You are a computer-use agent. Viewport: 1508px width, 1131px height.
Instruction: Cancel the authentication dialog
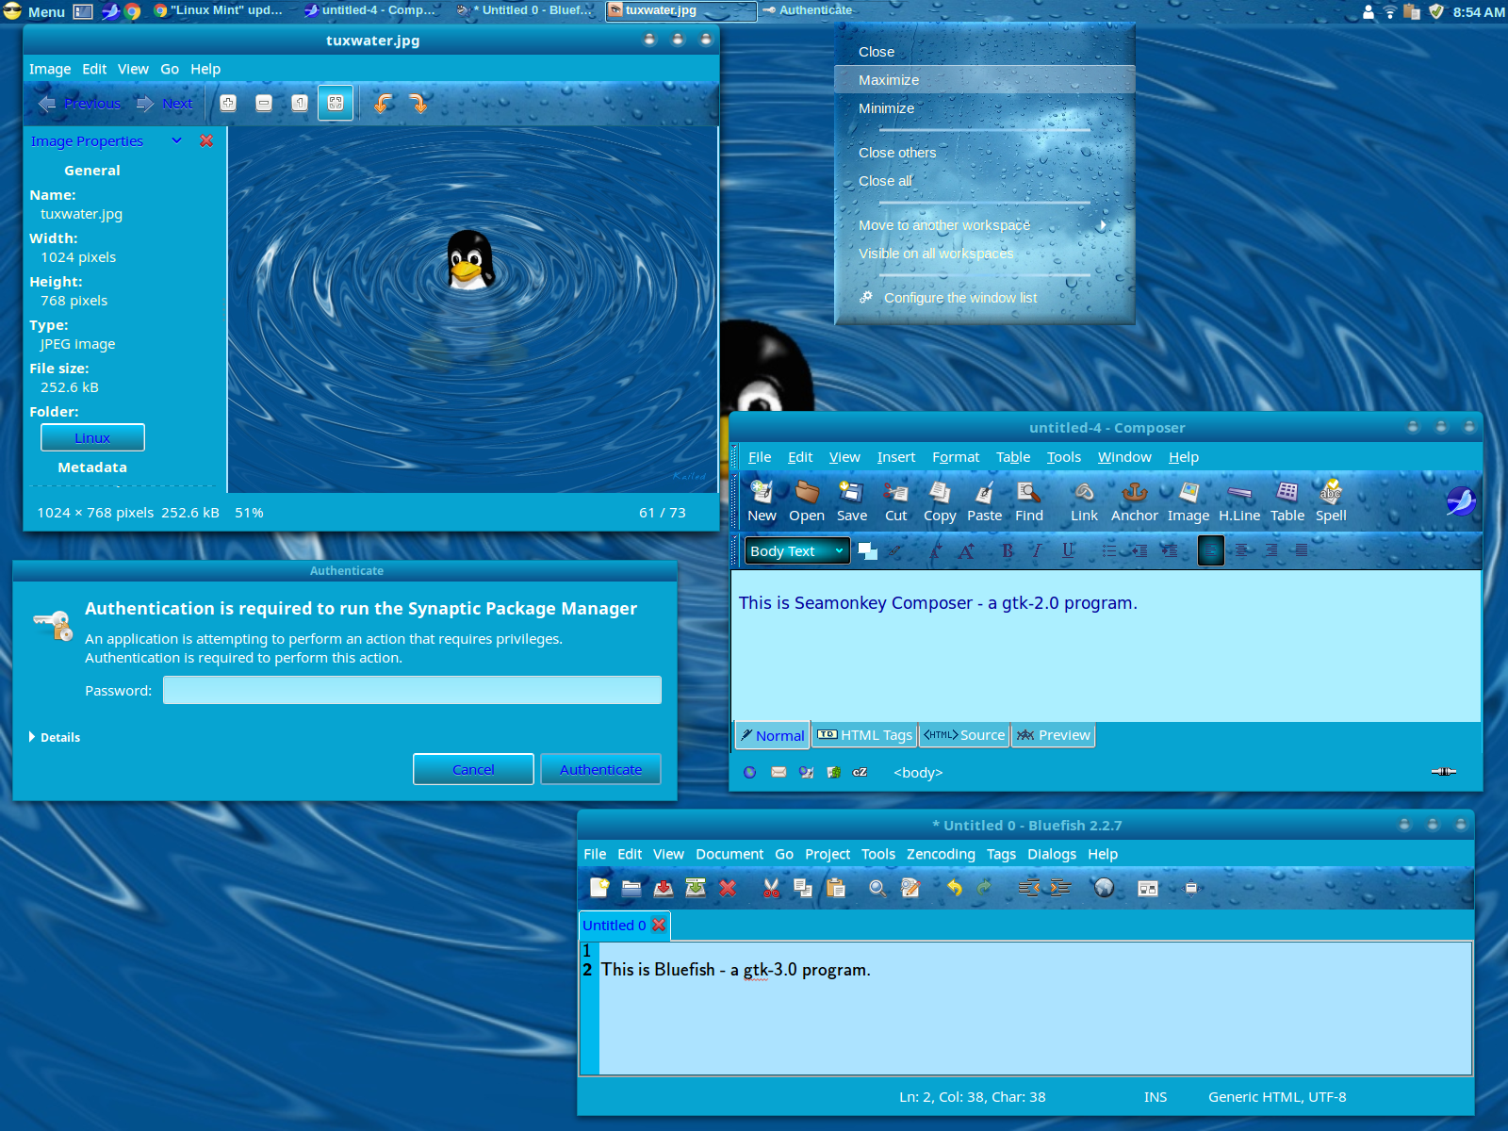tap(473, 769)
